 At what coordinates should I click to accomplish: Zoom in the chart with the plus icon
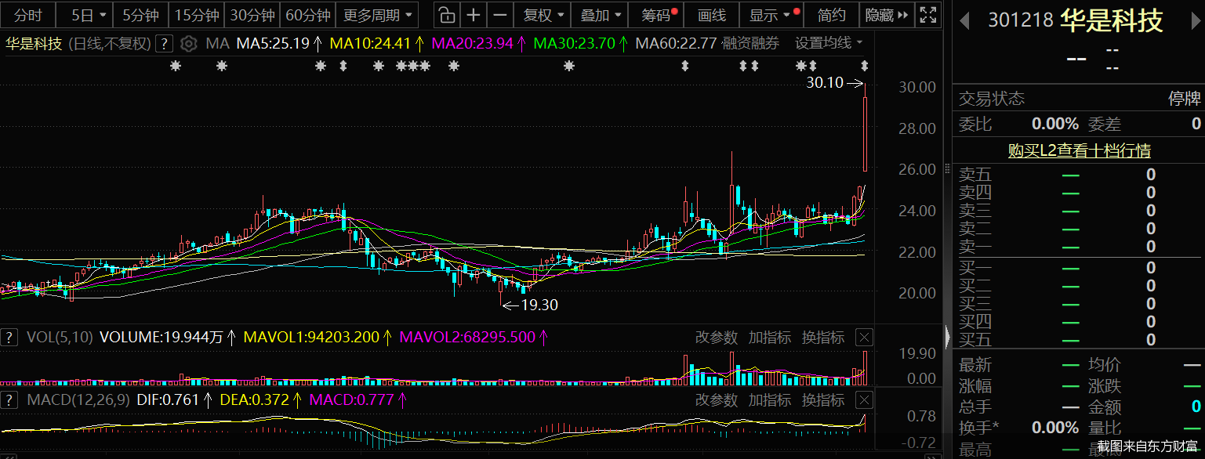click(x=473, y=15)
